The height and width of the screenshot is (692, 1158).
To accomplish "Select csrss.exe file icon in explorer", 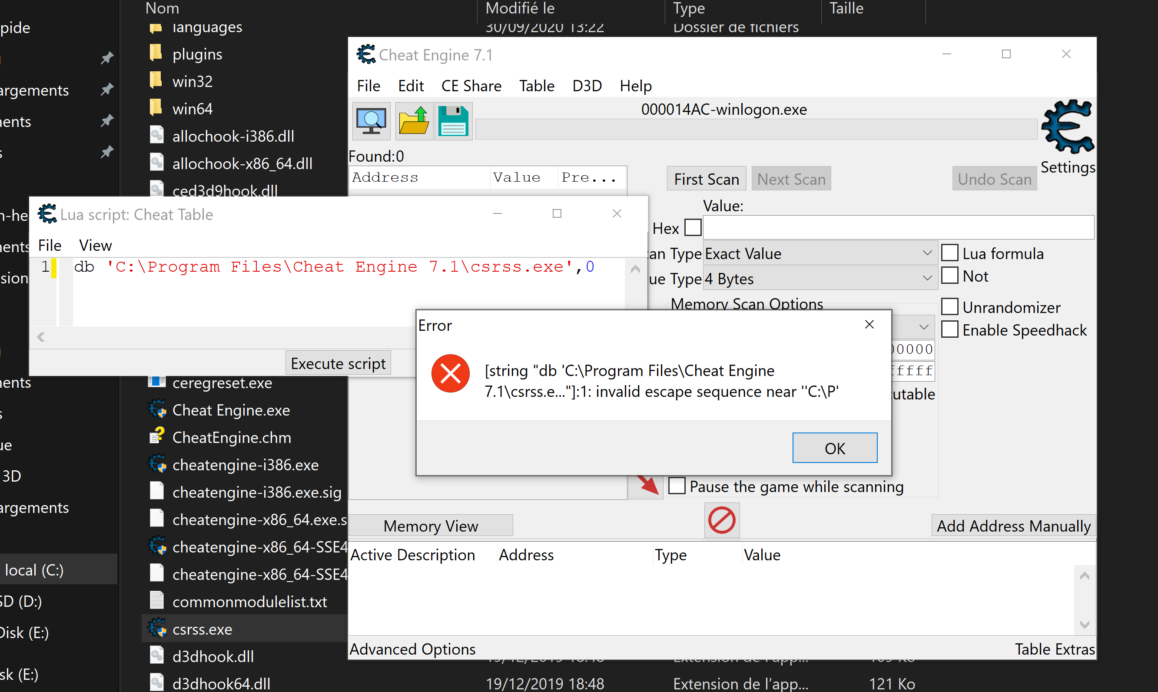I will click(157, 629).
